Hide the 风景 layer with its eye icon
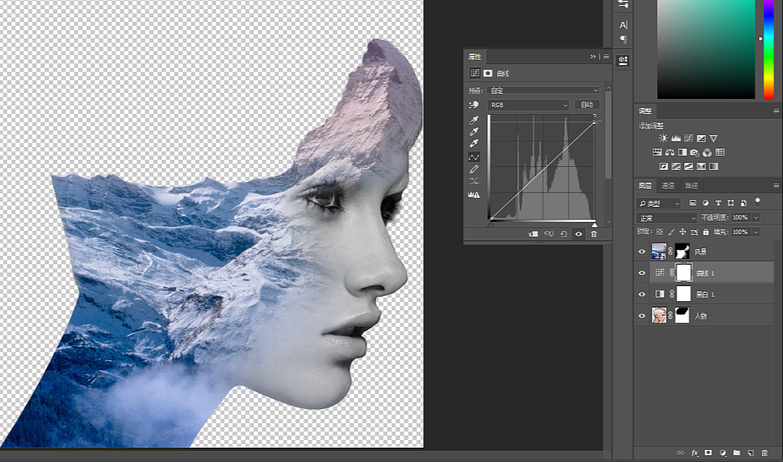Image resolution: width=783 pixels, height=462 pixels. 642,251
